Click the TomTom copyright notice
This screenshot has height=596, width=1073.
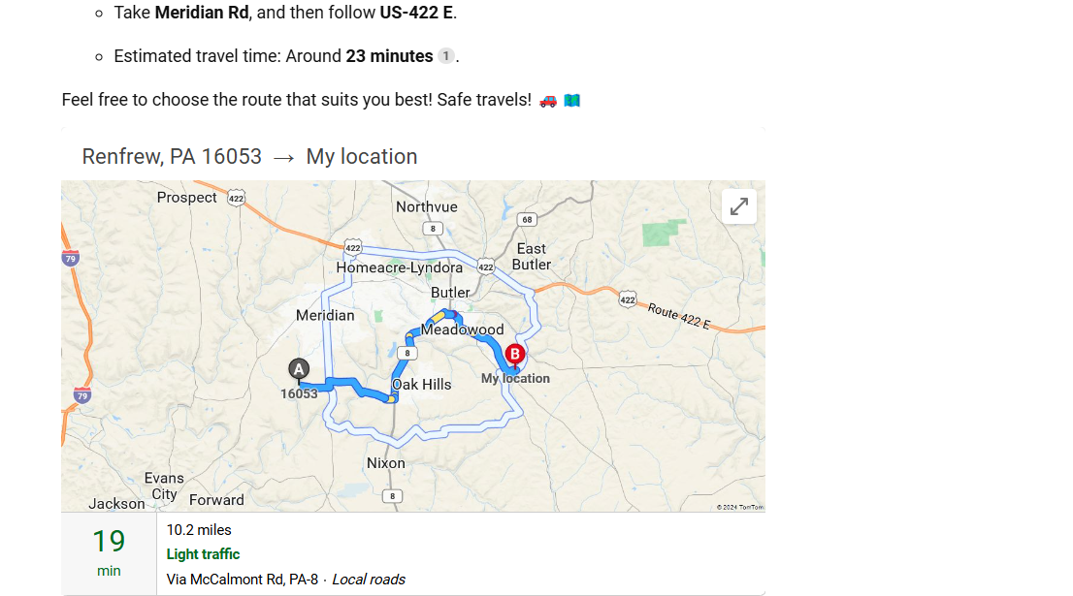739,507
